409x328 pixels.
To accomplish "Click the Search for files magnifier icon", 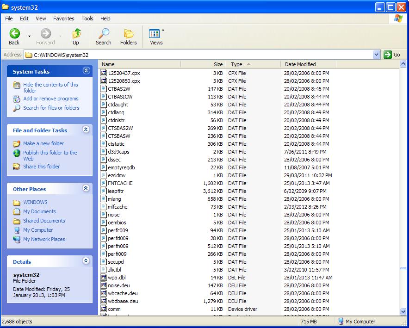I will click(x=17, y=108).
